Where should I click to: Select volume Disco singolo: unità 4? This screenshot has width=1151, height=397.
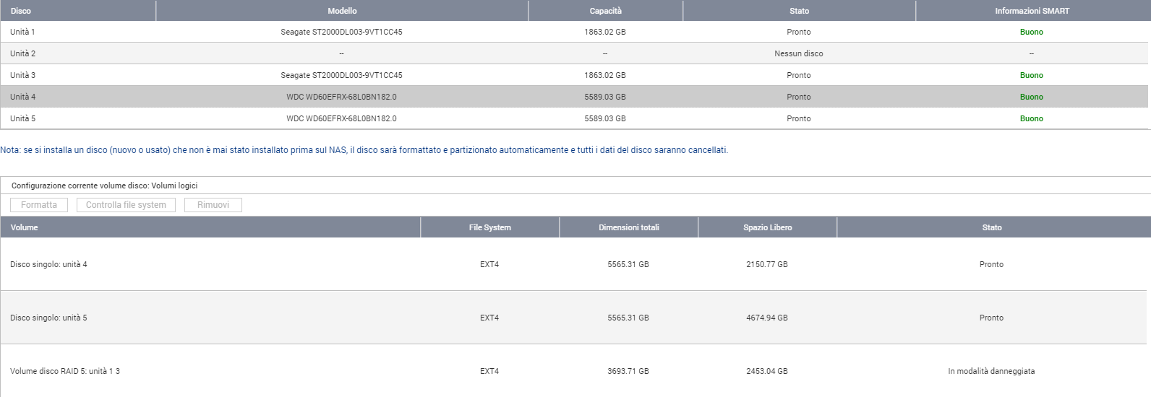point(48,264)
